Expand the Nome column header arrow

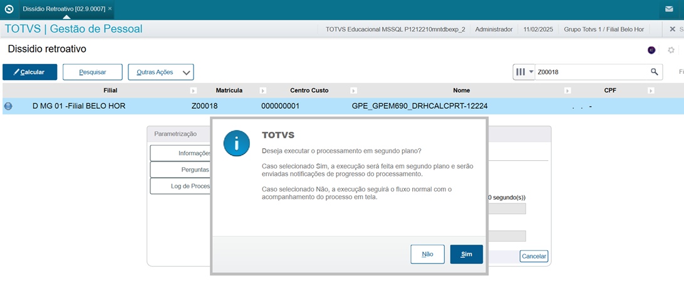tap(567, 91)
